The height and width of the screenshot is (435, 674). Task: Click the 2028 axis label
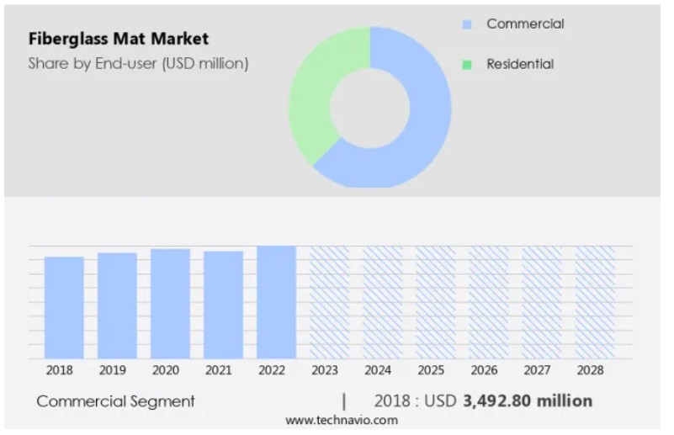[590, 370]
